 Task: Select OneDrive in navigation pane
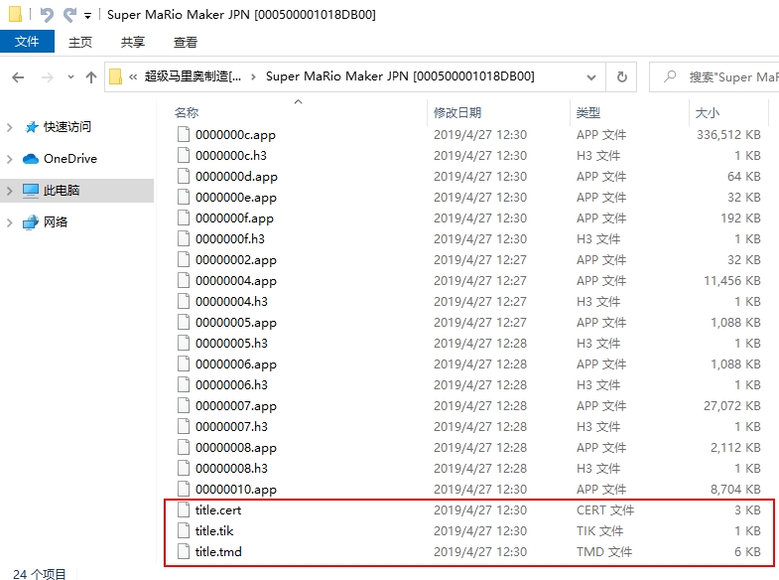(70, 159)
